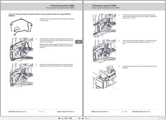Click 'Publication date 2025-02-25' on the left page footer
Image resolution: width=166 pixels, height=120 pixels.
17,112
